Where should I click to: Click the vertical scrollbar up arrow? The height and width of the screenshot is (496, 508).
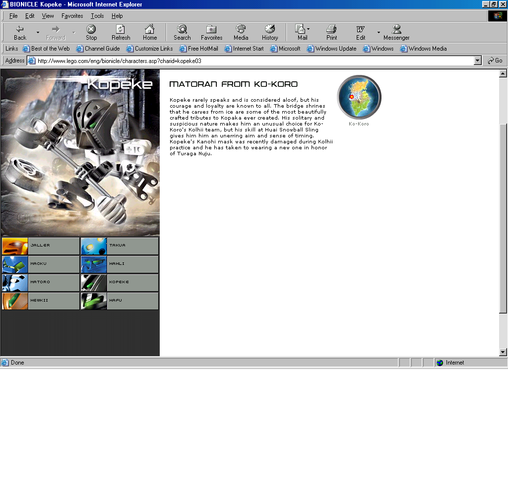503,73
